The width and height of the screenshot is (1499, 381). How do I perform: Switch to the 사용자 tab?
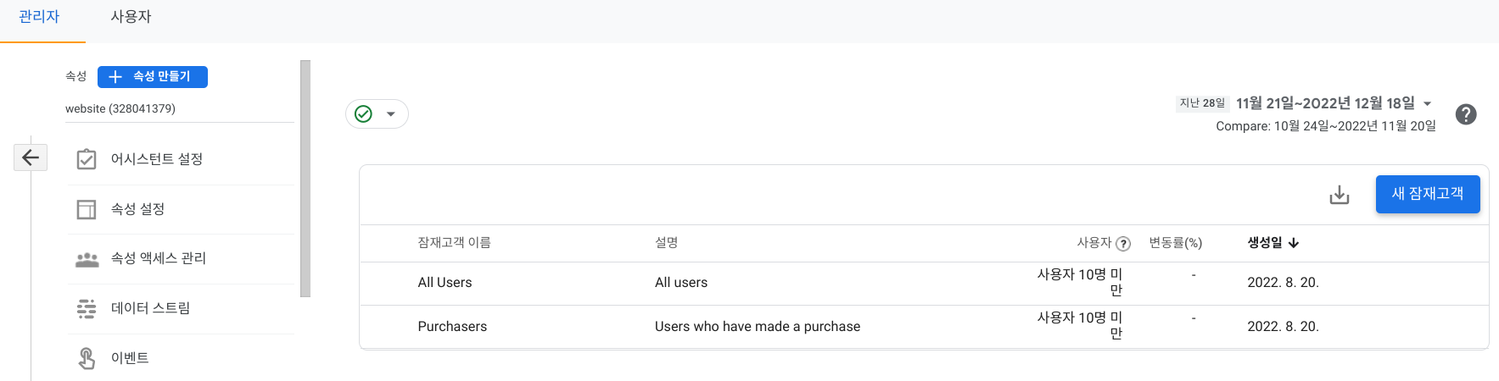click(131, 17)
